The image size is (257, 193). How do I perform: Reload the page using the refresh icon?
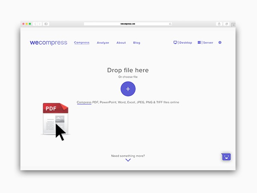pyautogui.click(x=170, y=24)
